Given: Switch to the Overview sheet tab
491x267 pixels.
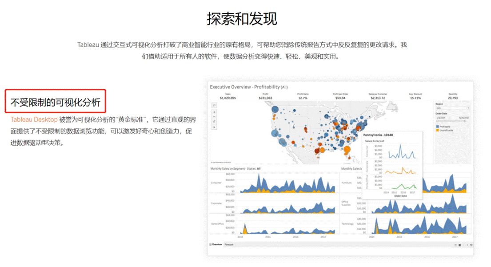Looking at the screenshot, I should [x=217, y=244].
